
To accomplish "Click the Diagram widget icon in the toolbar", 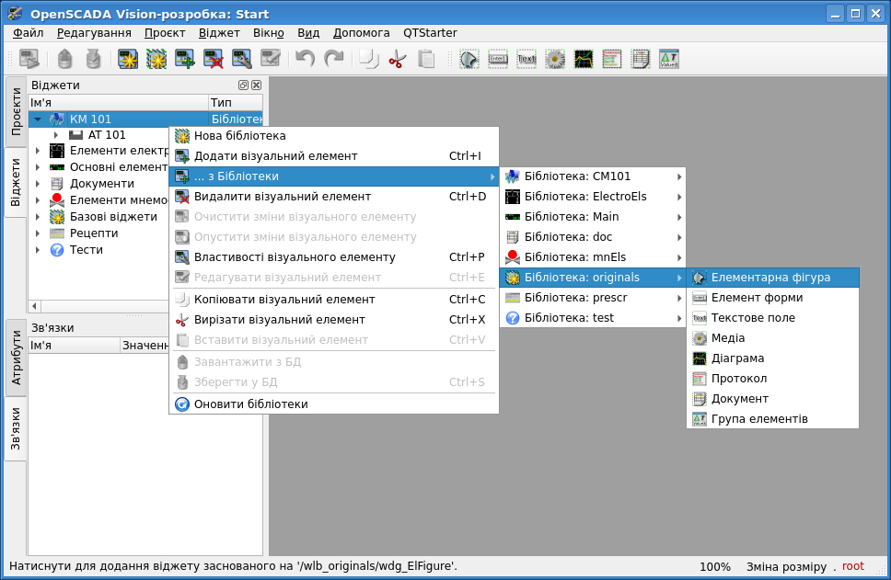I will click(584, 60).
